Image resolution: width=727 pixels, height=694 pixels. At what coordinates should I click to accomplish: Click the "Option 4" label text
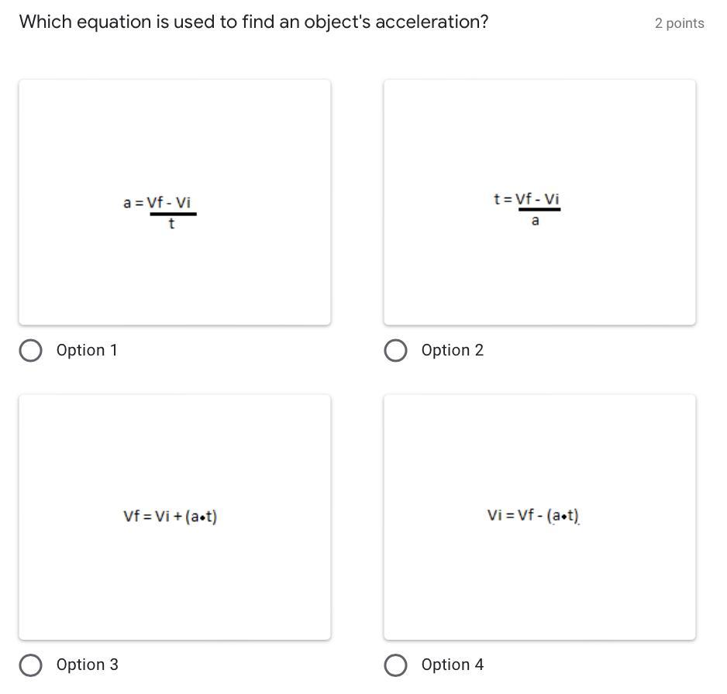click(453, 665)
